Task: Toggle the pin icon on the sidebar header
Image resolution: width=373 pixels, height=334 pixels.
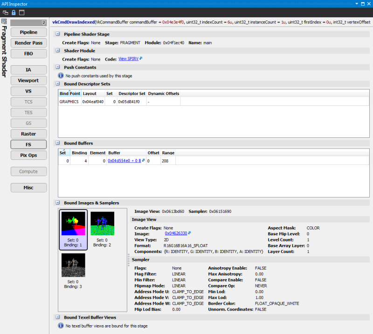Action: 43,22
